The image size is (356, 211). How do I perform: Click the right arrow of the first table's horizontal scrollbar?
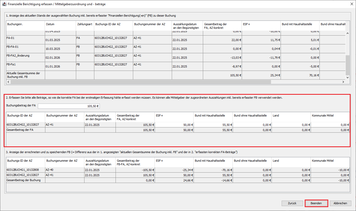(x=343, y=82)
